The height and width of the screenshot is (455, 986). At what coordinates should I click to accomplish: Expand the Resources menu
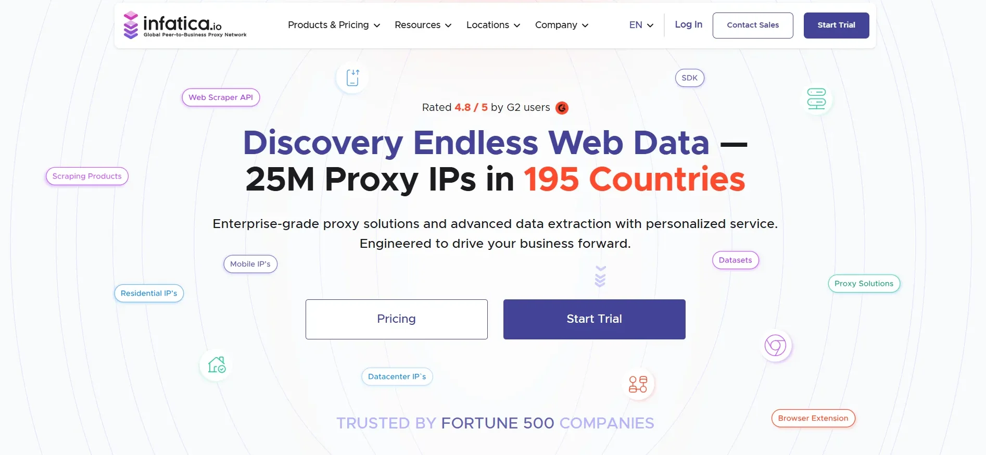423,25
